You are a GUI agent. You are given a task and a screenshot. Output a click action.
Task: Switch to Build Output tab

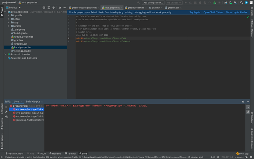point(33,101)
